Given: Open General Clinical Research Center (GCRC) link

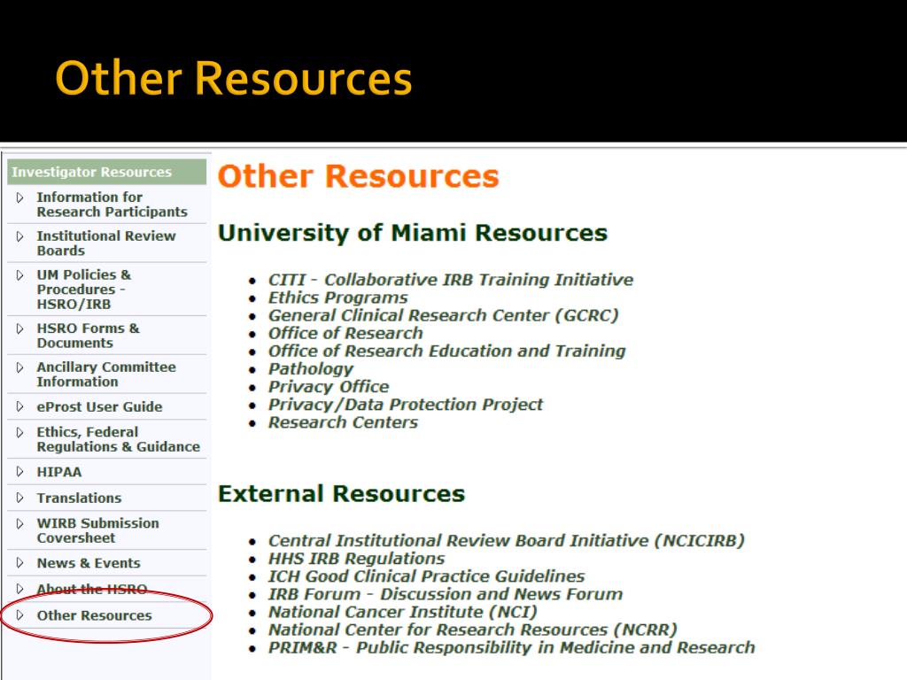Looking at the screenshot, I should click(x=443, y=316).
